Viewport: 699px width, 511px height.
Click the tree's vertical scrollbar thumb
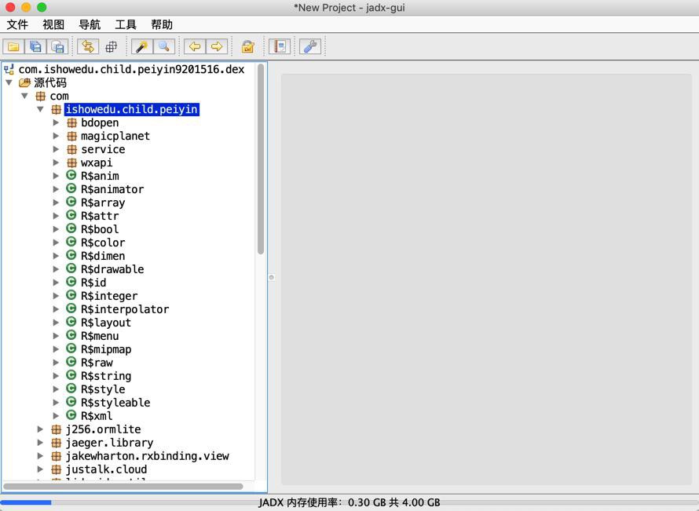tap(261, 159)
